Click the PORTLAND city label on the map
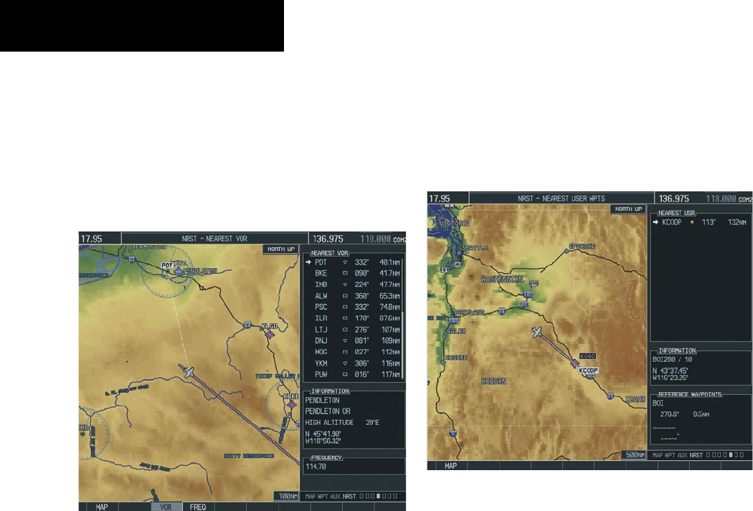This screenshot has height=511, width=753. [469, 312]
